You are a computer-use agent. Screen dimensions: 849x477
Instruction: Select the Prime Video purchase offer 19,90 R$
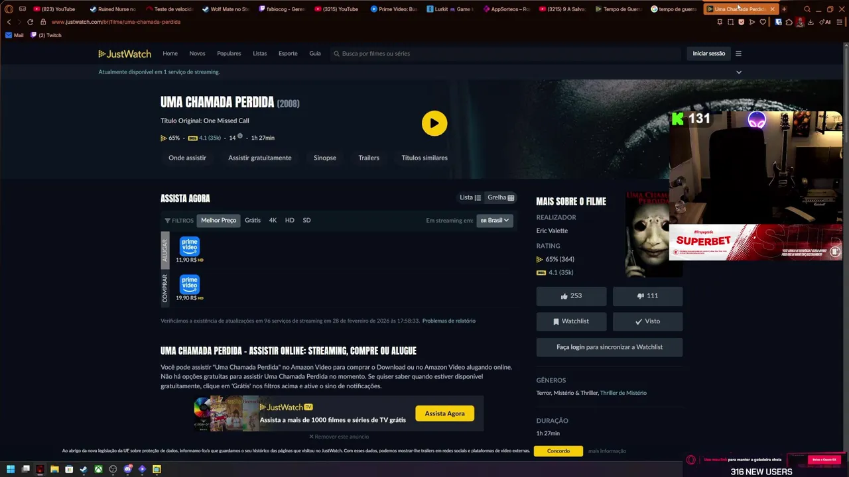point(189,288)
